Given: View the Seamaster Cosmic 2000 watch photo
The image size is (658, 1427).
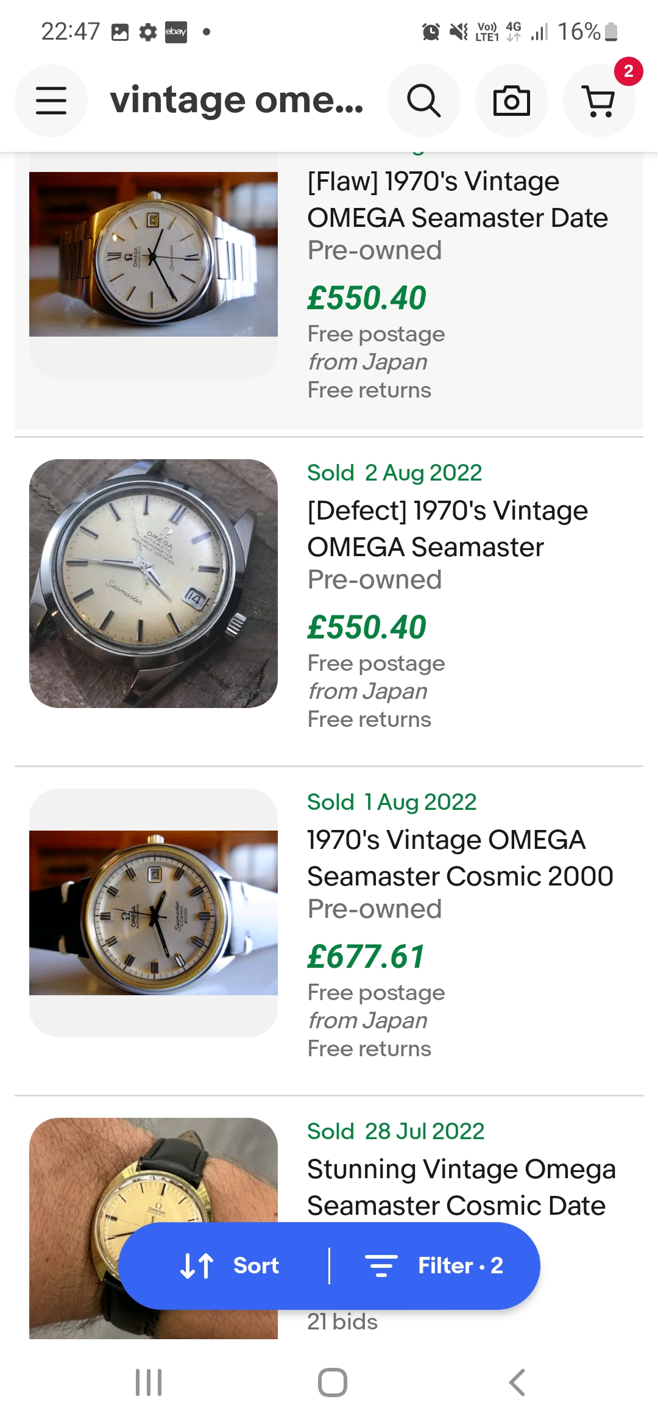Looking at the screenshot, I should 154,913.
